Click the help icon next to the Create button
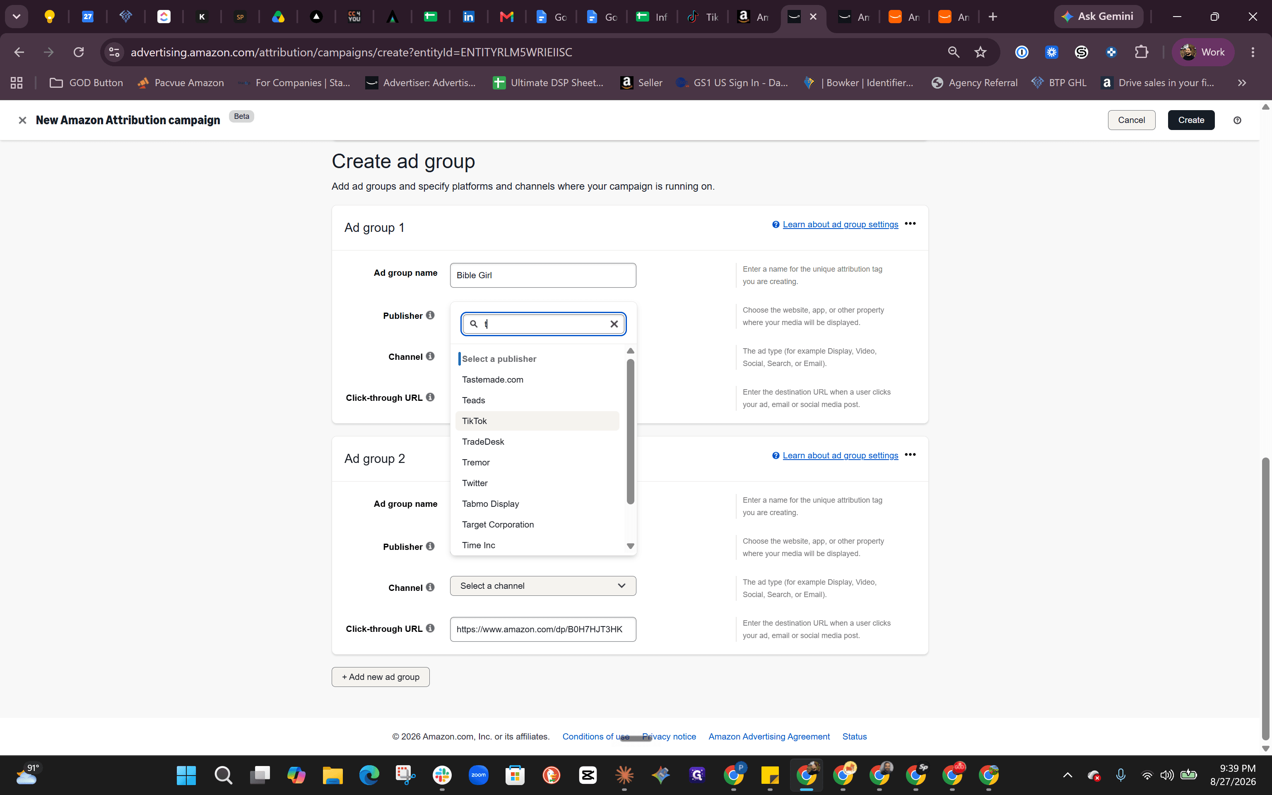 click(x=1237, y=120)
